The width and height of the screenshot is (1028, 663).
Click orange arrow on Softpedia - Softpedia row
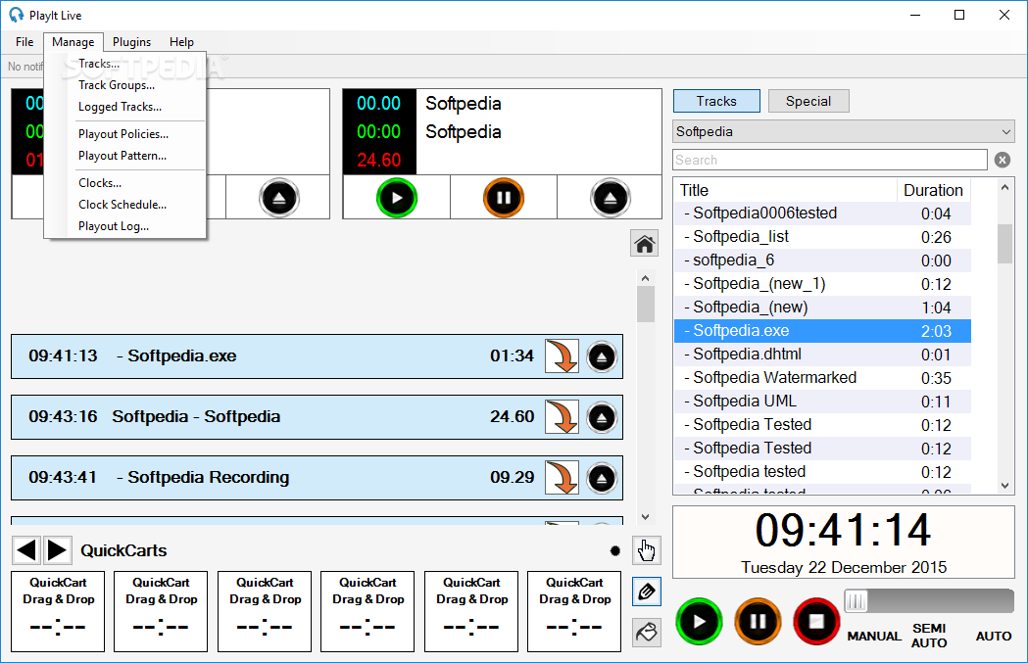[562, 417]
